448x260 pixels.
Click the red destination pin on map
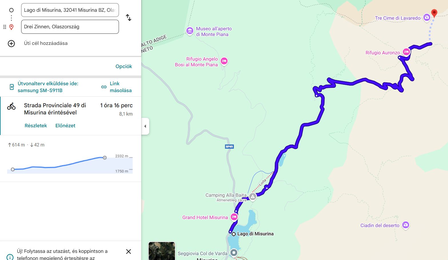[x=434, y=13]
